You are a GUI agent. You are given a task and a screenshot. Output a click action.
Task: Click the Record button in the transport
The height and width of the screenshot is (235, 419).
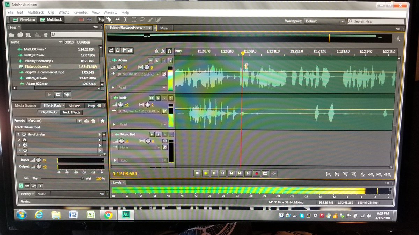(x=256, y=173)
